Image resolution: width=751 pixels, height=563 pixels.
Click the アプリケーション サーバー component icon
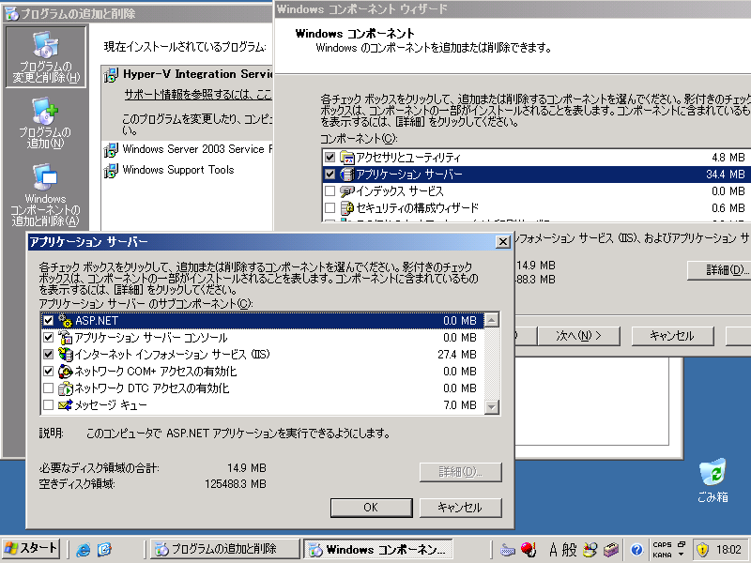pos(346,175)
